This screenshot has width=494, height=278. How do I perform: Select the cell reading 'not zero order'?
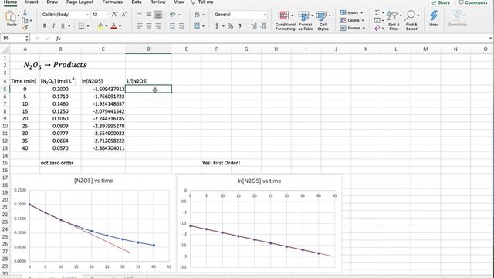coord(60,163)
